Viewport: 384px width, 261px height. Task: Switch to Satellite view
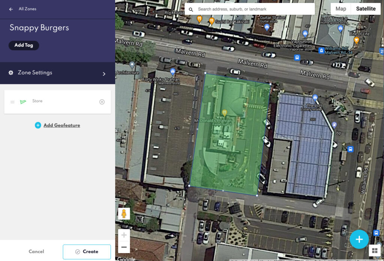[366, 9]
